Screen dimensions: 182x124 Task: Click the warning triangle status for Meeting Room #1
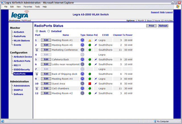pyautogui.click(x=90, y=40)
